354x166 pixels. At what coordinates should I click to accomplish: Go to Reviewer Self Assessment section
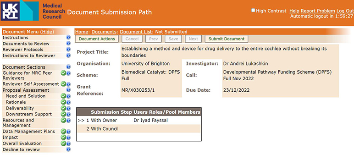(x=31, y=84)
